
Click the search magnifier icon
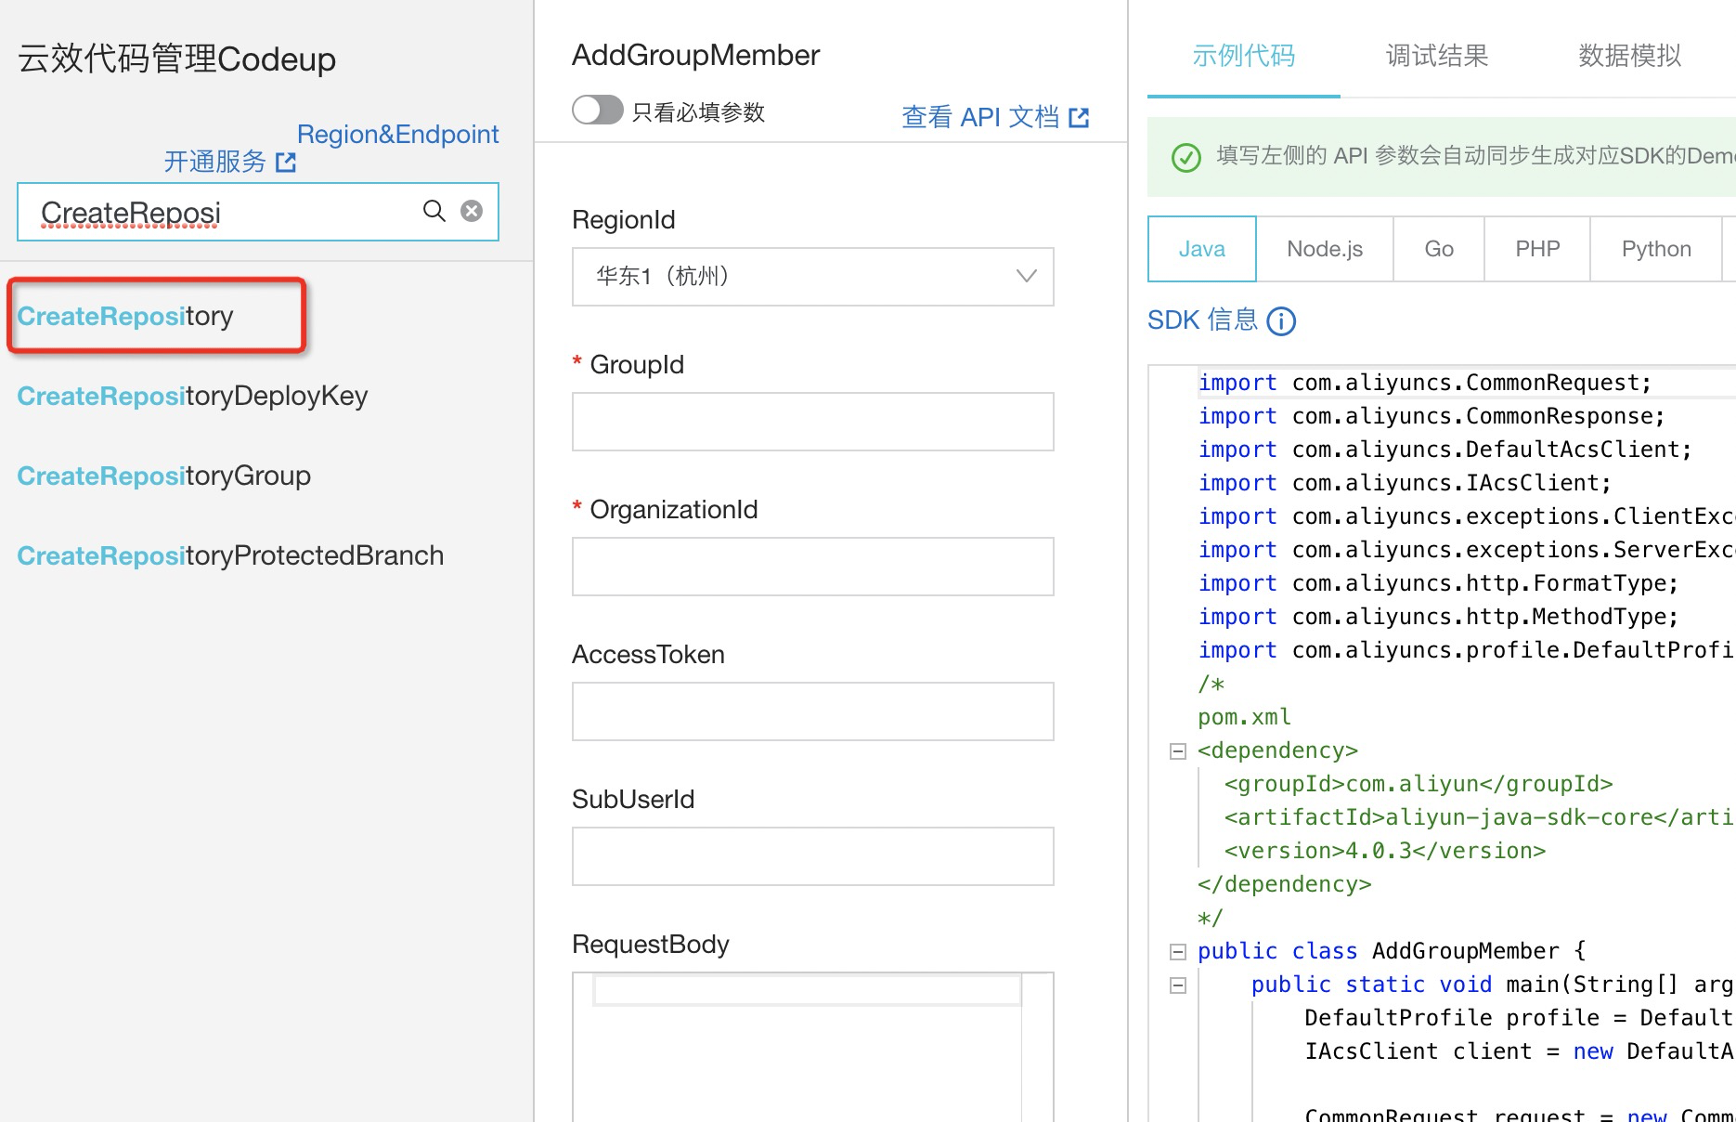tap(434, 211)
